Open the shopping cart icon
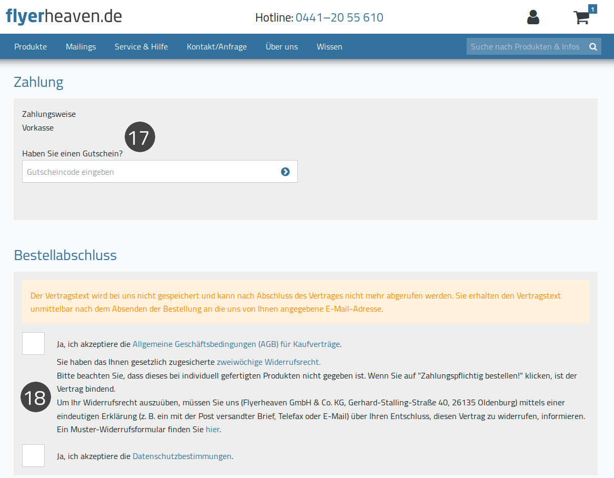The image size is (614, 478). pos(582,17)
